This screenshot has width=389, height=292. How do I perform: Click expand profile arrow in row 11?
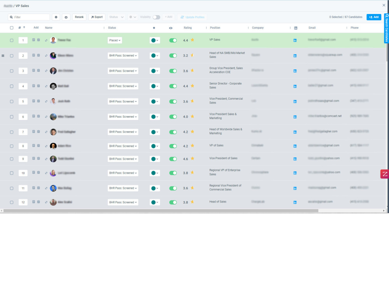point(46,188)
